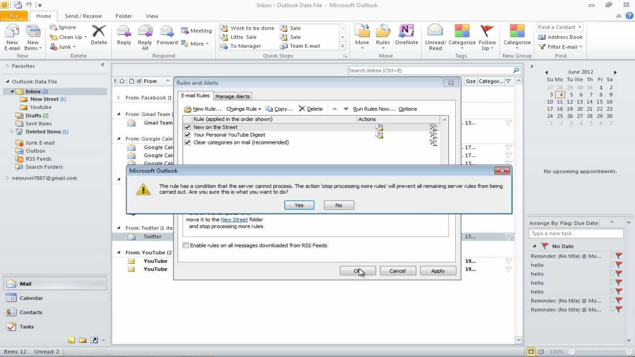Open the Filter E-mail dropdown

click(x=561, y=47)
